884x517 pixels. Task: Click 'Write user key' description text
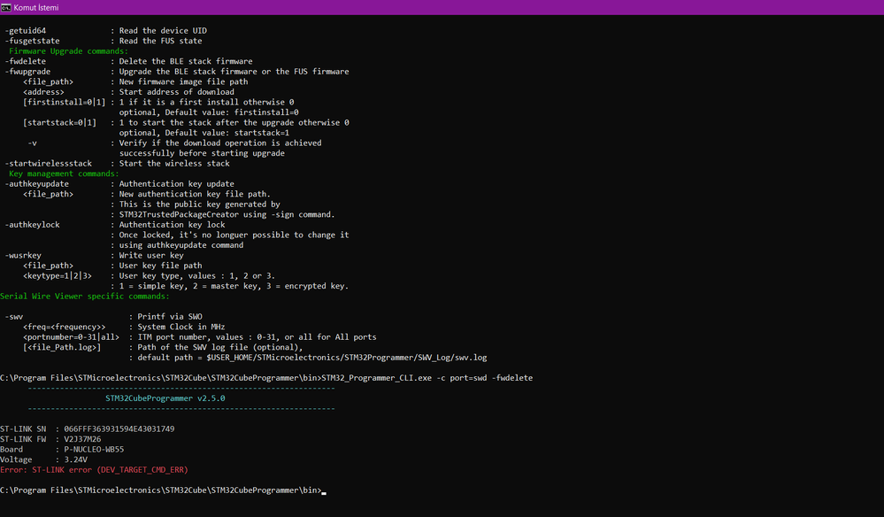coord(151,255)
